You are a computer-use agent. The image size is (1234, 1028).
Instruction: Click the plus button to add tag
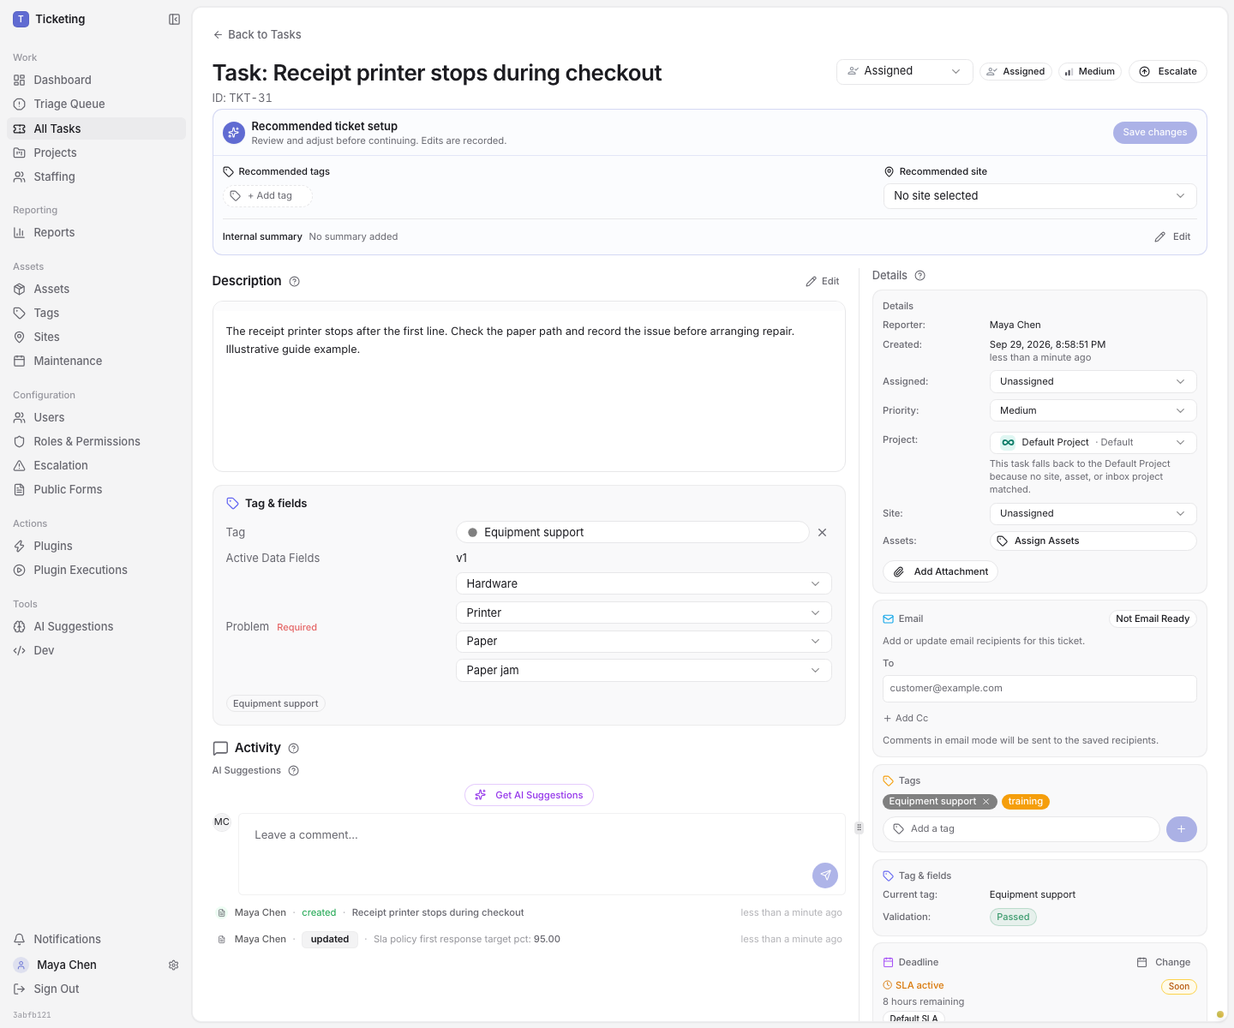(1181, 828)
